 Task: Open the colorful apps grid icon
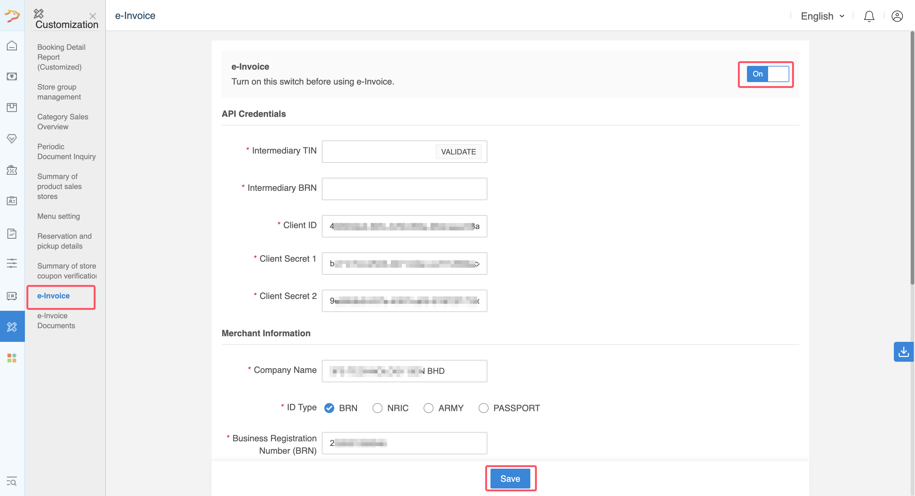coord(12,358)
